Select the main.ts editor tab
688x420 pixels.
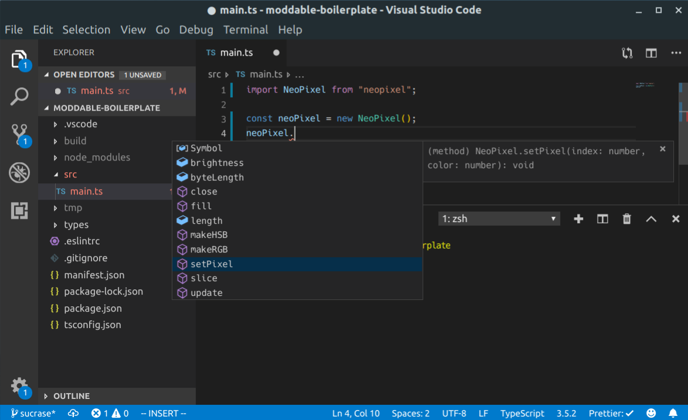point(241,53)
